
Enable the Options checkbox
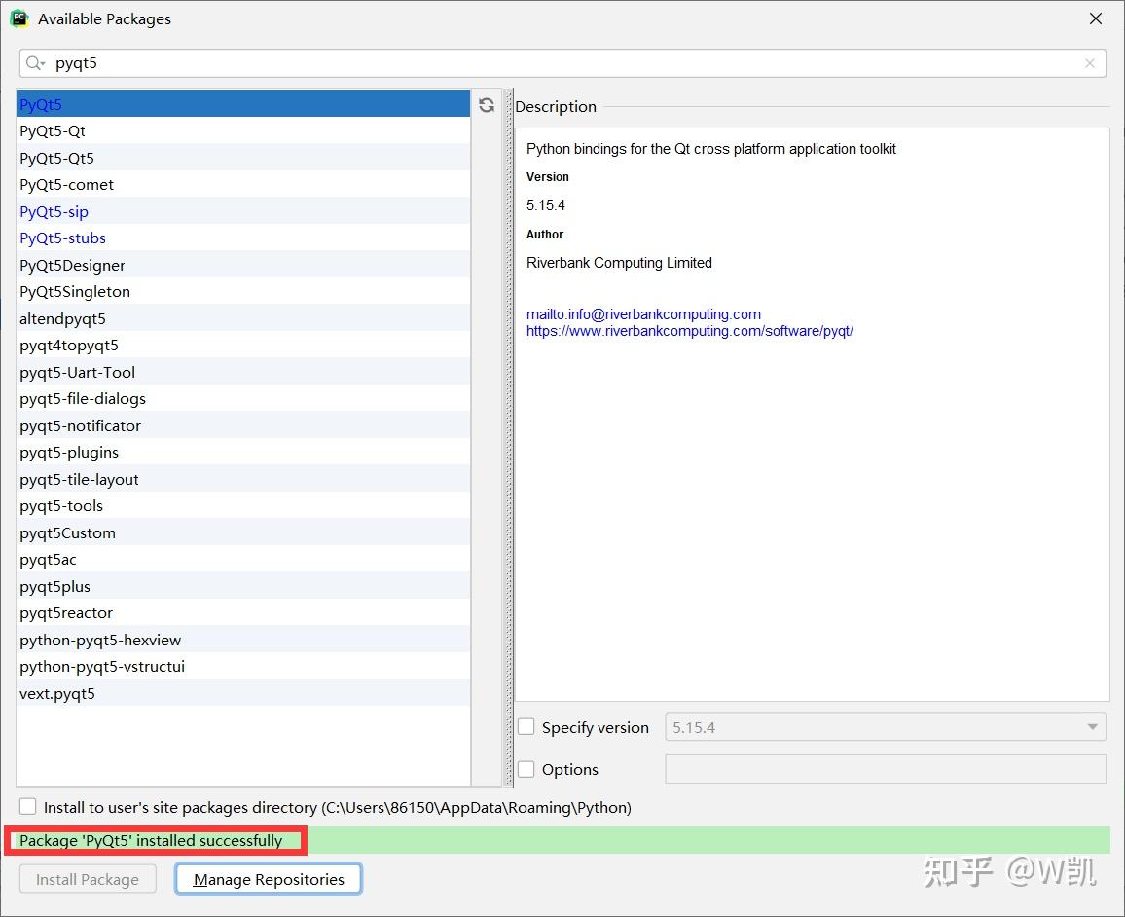[x=526, y=769]
